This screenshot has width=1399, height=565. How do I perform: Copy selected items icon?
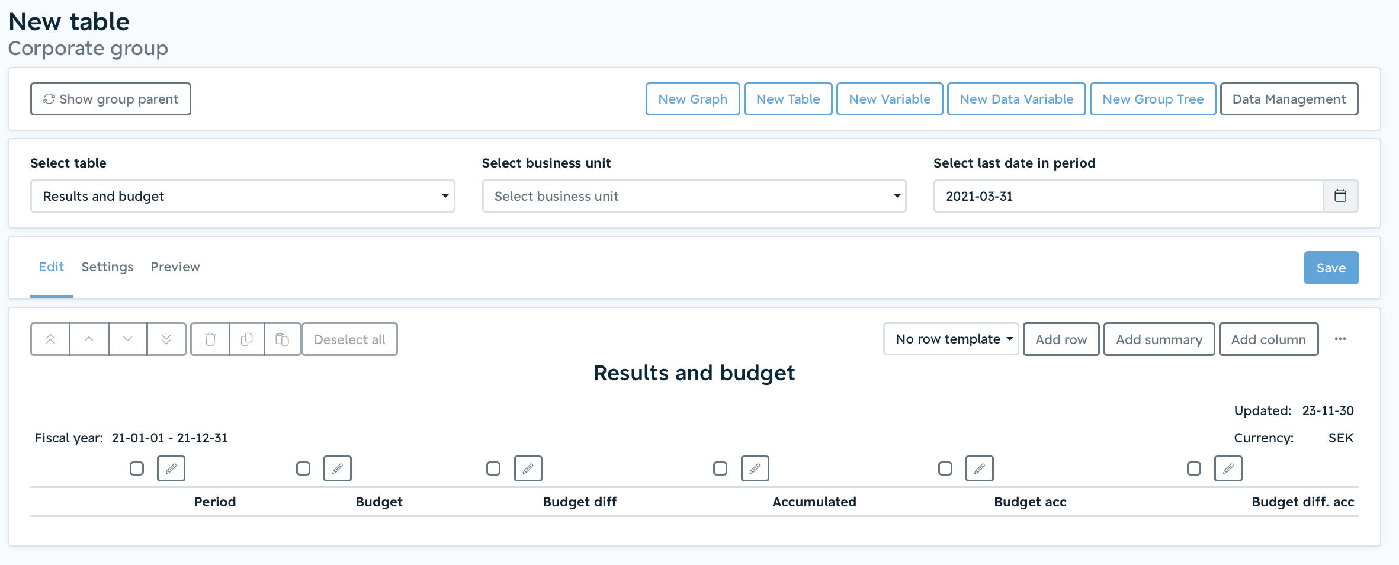[247, 339]
